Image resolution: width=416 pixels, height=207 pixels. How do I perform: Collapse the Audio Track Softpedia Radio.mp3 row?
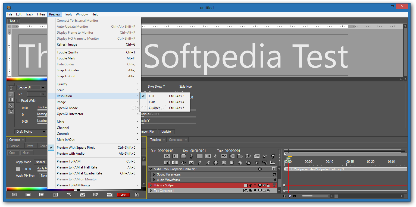tap(150, 169)
